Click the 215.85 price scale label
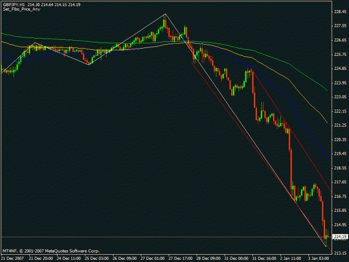This screenshot has width=349, height=262. tap(340, 211)
